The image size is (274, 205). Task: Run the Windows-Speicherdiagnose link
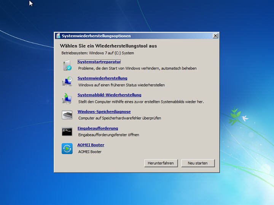(104, 112)
